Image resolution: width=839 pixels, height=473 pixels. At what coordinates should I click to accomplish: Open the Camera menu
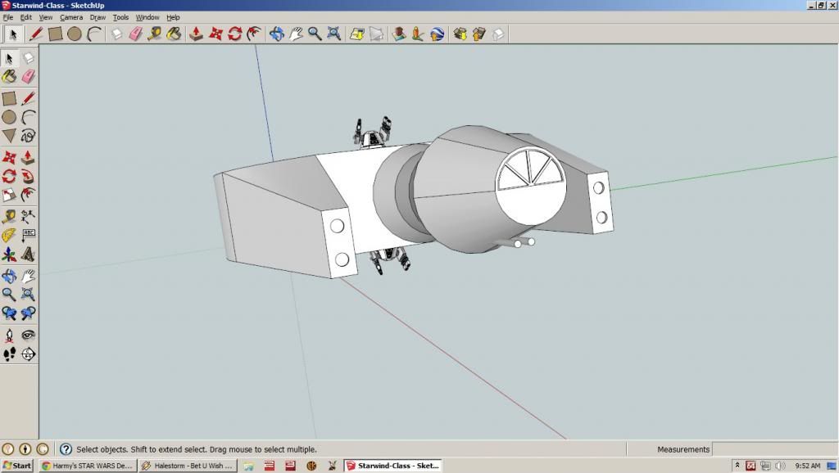(x=70, y=17)
